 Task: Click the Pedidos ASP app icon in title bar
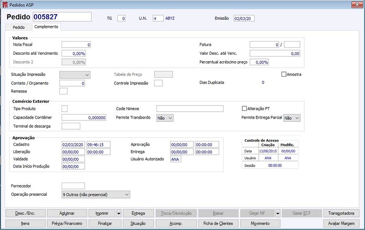coord(5,5)
